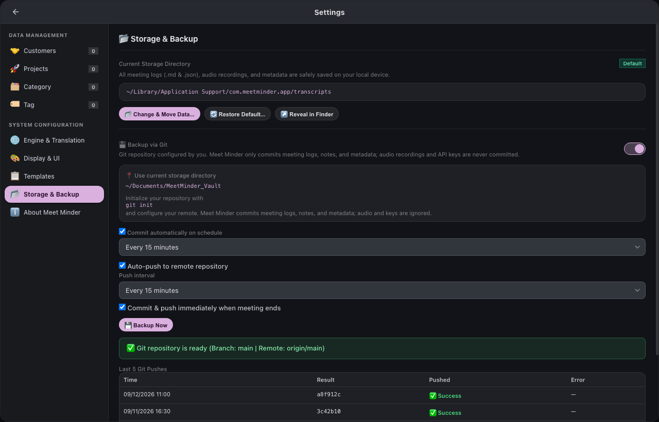Open Projects in the sidebar
The width and height of the screenshot is (659, 422).
(54, 69)
